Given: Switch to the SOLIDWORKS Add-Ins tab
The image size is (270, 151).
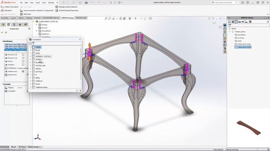Looking at the screenshot, I should pyautogui.click(x=51, y=18).
